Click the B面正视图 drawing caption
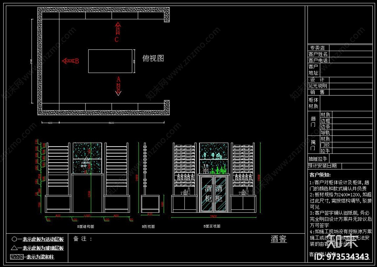 (212, 226)
